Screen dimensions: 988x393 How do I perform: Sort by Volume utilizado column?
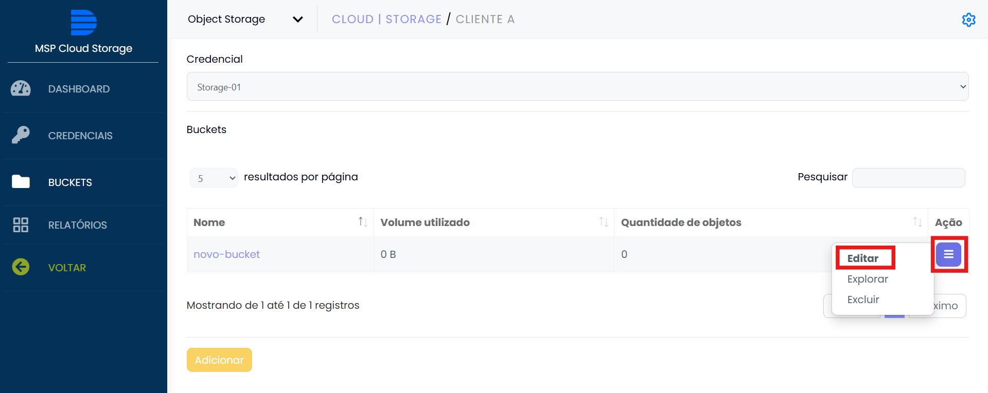(x=603, y=222)
